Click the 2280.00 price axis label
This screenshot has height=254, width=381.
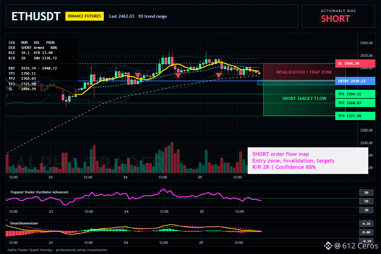(x=366, y=130)
